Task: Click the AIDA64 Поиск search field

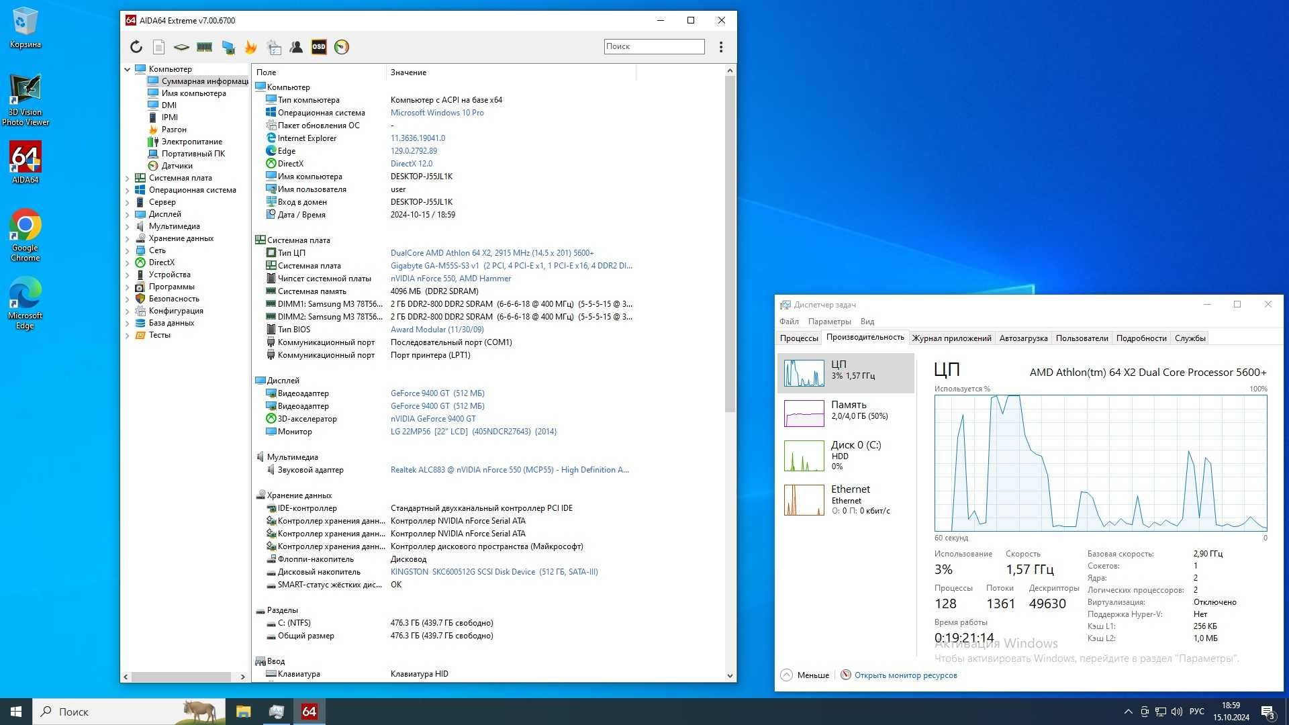Action: click(654, 46)
